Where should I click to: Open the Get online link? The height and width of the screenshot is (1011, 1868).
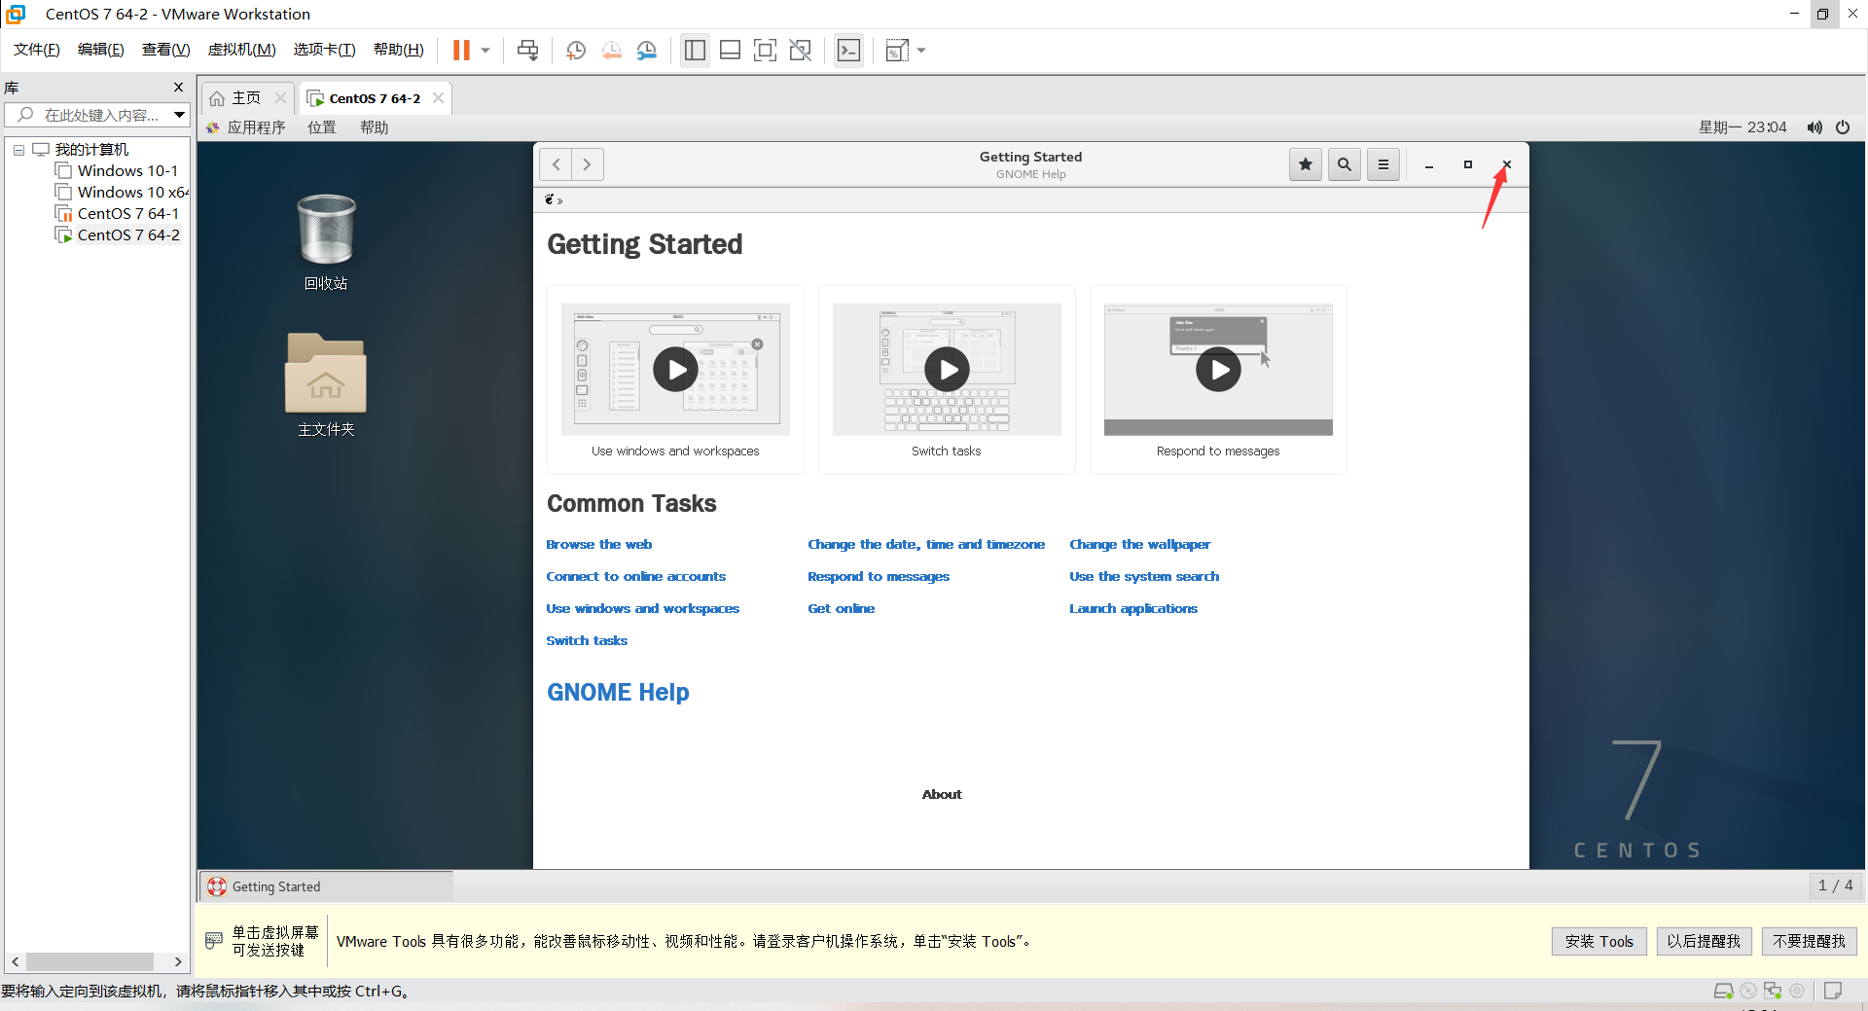tap(842, 609)
